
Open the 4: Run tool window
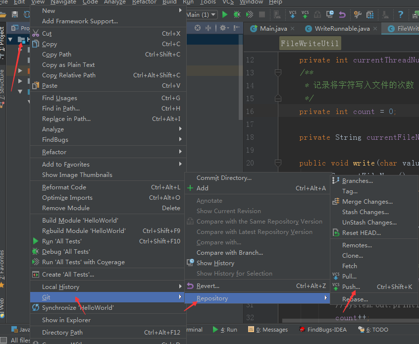pos(225,330)
